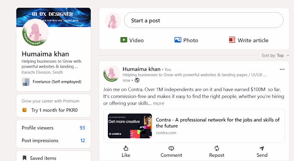Open the three-dot post options menu
Viewport: 294px width, 161px height.
282,69
